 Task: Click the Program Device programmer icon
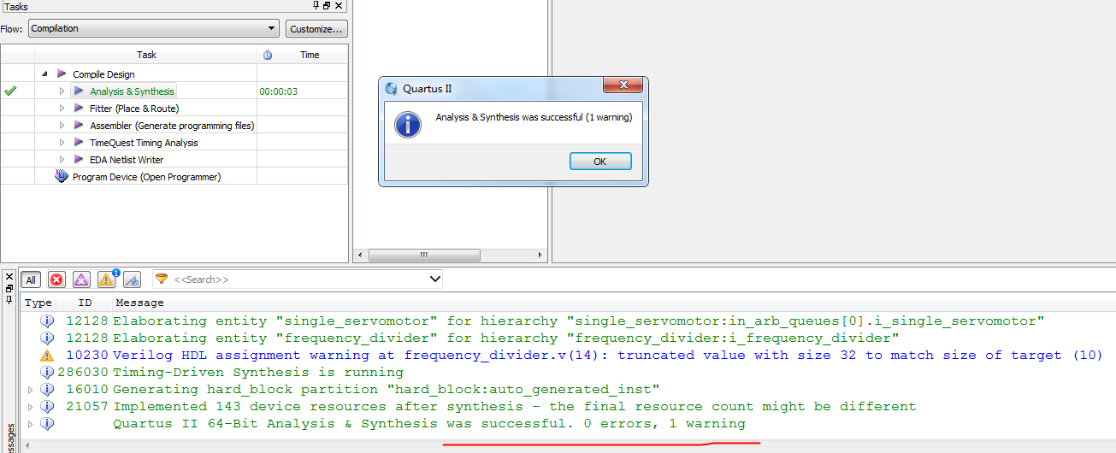coord(62,177)
